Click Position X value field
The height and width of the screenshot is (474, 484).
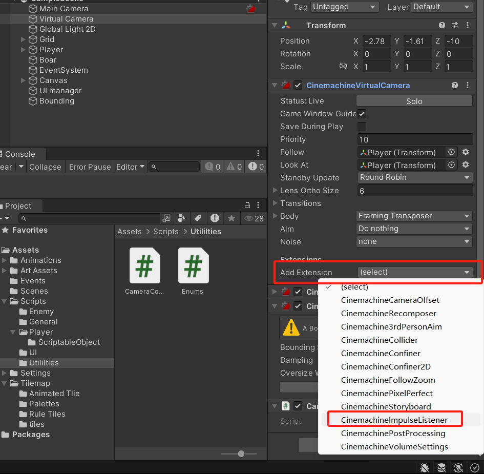point(376,41)
